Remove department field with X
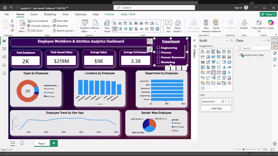Image resolution: width=278 pixels, height=156 pixels. (x=223, y=101)
